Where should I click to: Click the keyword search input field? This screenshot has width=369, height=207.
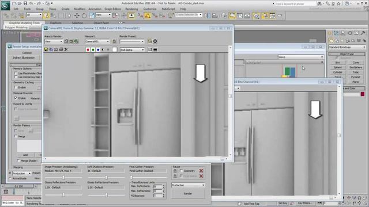(295, 4)
